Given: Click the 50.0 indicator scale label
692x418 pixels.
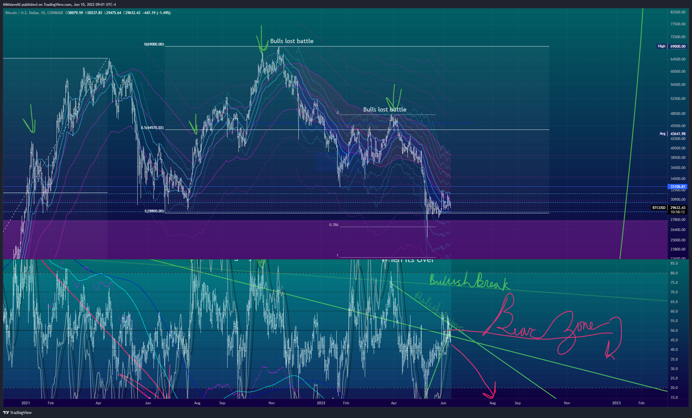Looking at the screenshot, I should pos(674,331).
